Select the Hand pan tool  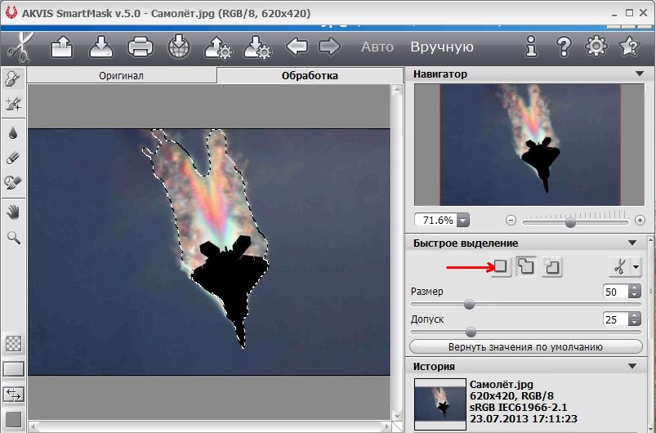[13, 212]
